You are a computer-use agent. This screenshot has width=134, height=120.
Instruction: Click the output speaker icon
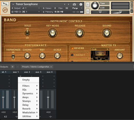(x=12, y=8)
